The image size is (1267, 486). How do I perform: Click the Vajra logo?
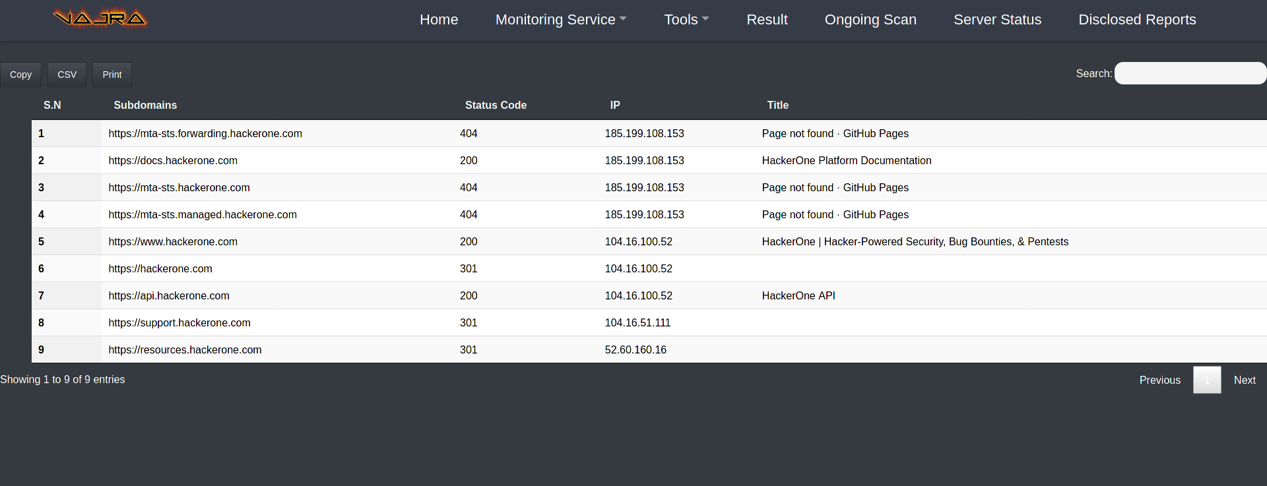[x=100, y=18]
